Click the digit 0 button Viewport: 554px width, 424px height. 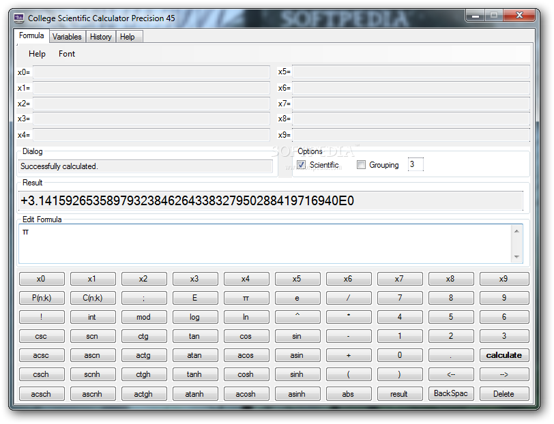pyautogui.click(x=399, y=355)
